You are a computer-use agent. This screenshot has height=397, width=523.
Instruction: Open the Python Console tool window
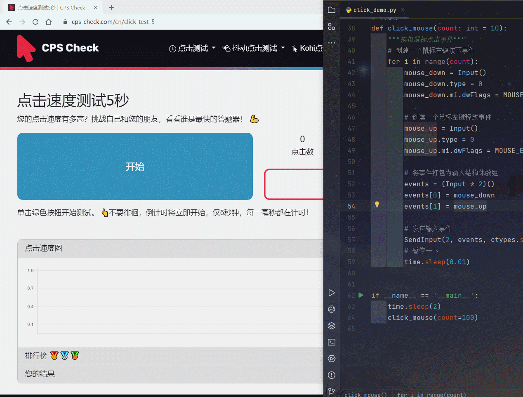[x=332, y=309]
